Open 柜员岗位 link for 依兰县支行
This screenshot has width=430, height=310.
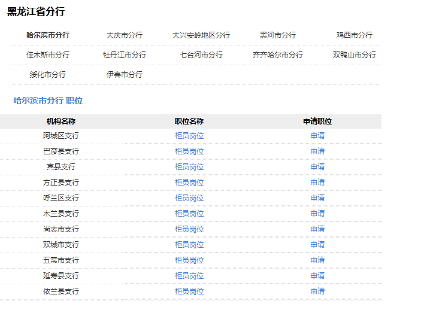pos(189,291)
